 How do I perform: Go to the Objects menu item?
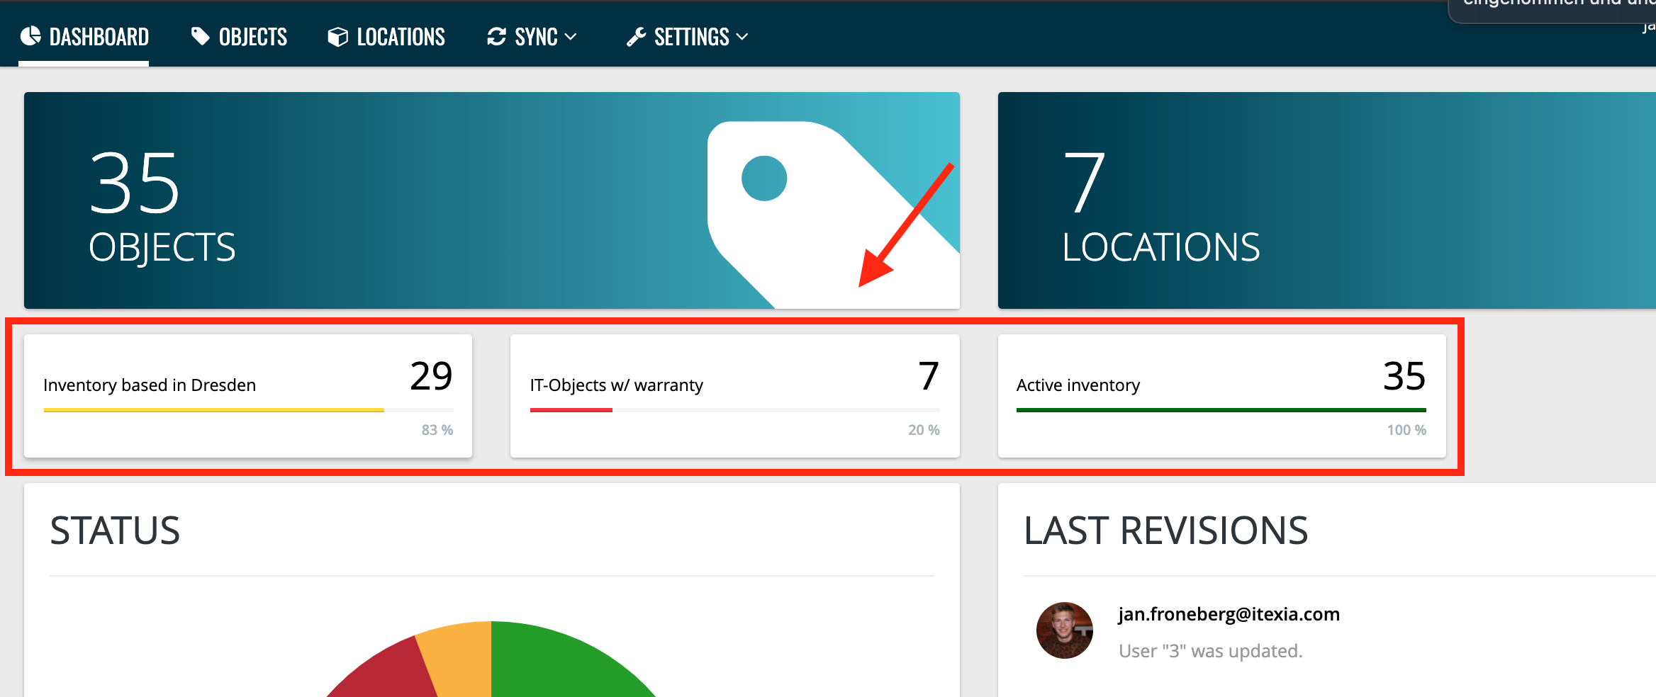pyautogui.click(x=239, y=37)
